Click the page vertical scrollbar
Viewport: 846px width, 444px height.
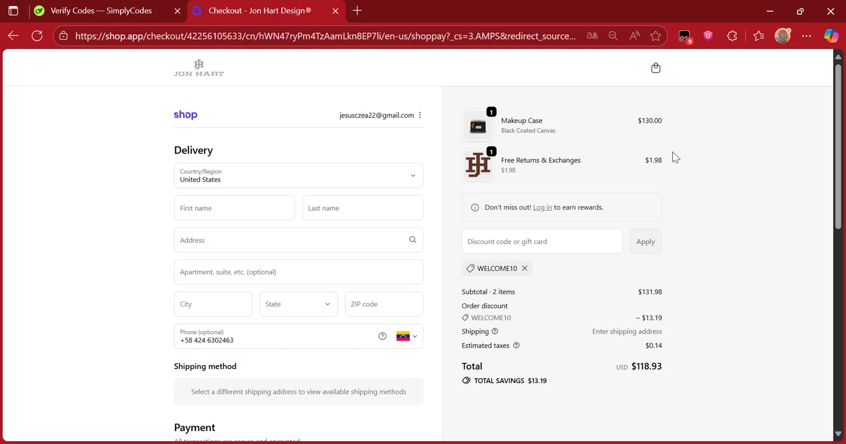(x=838, y=146)
